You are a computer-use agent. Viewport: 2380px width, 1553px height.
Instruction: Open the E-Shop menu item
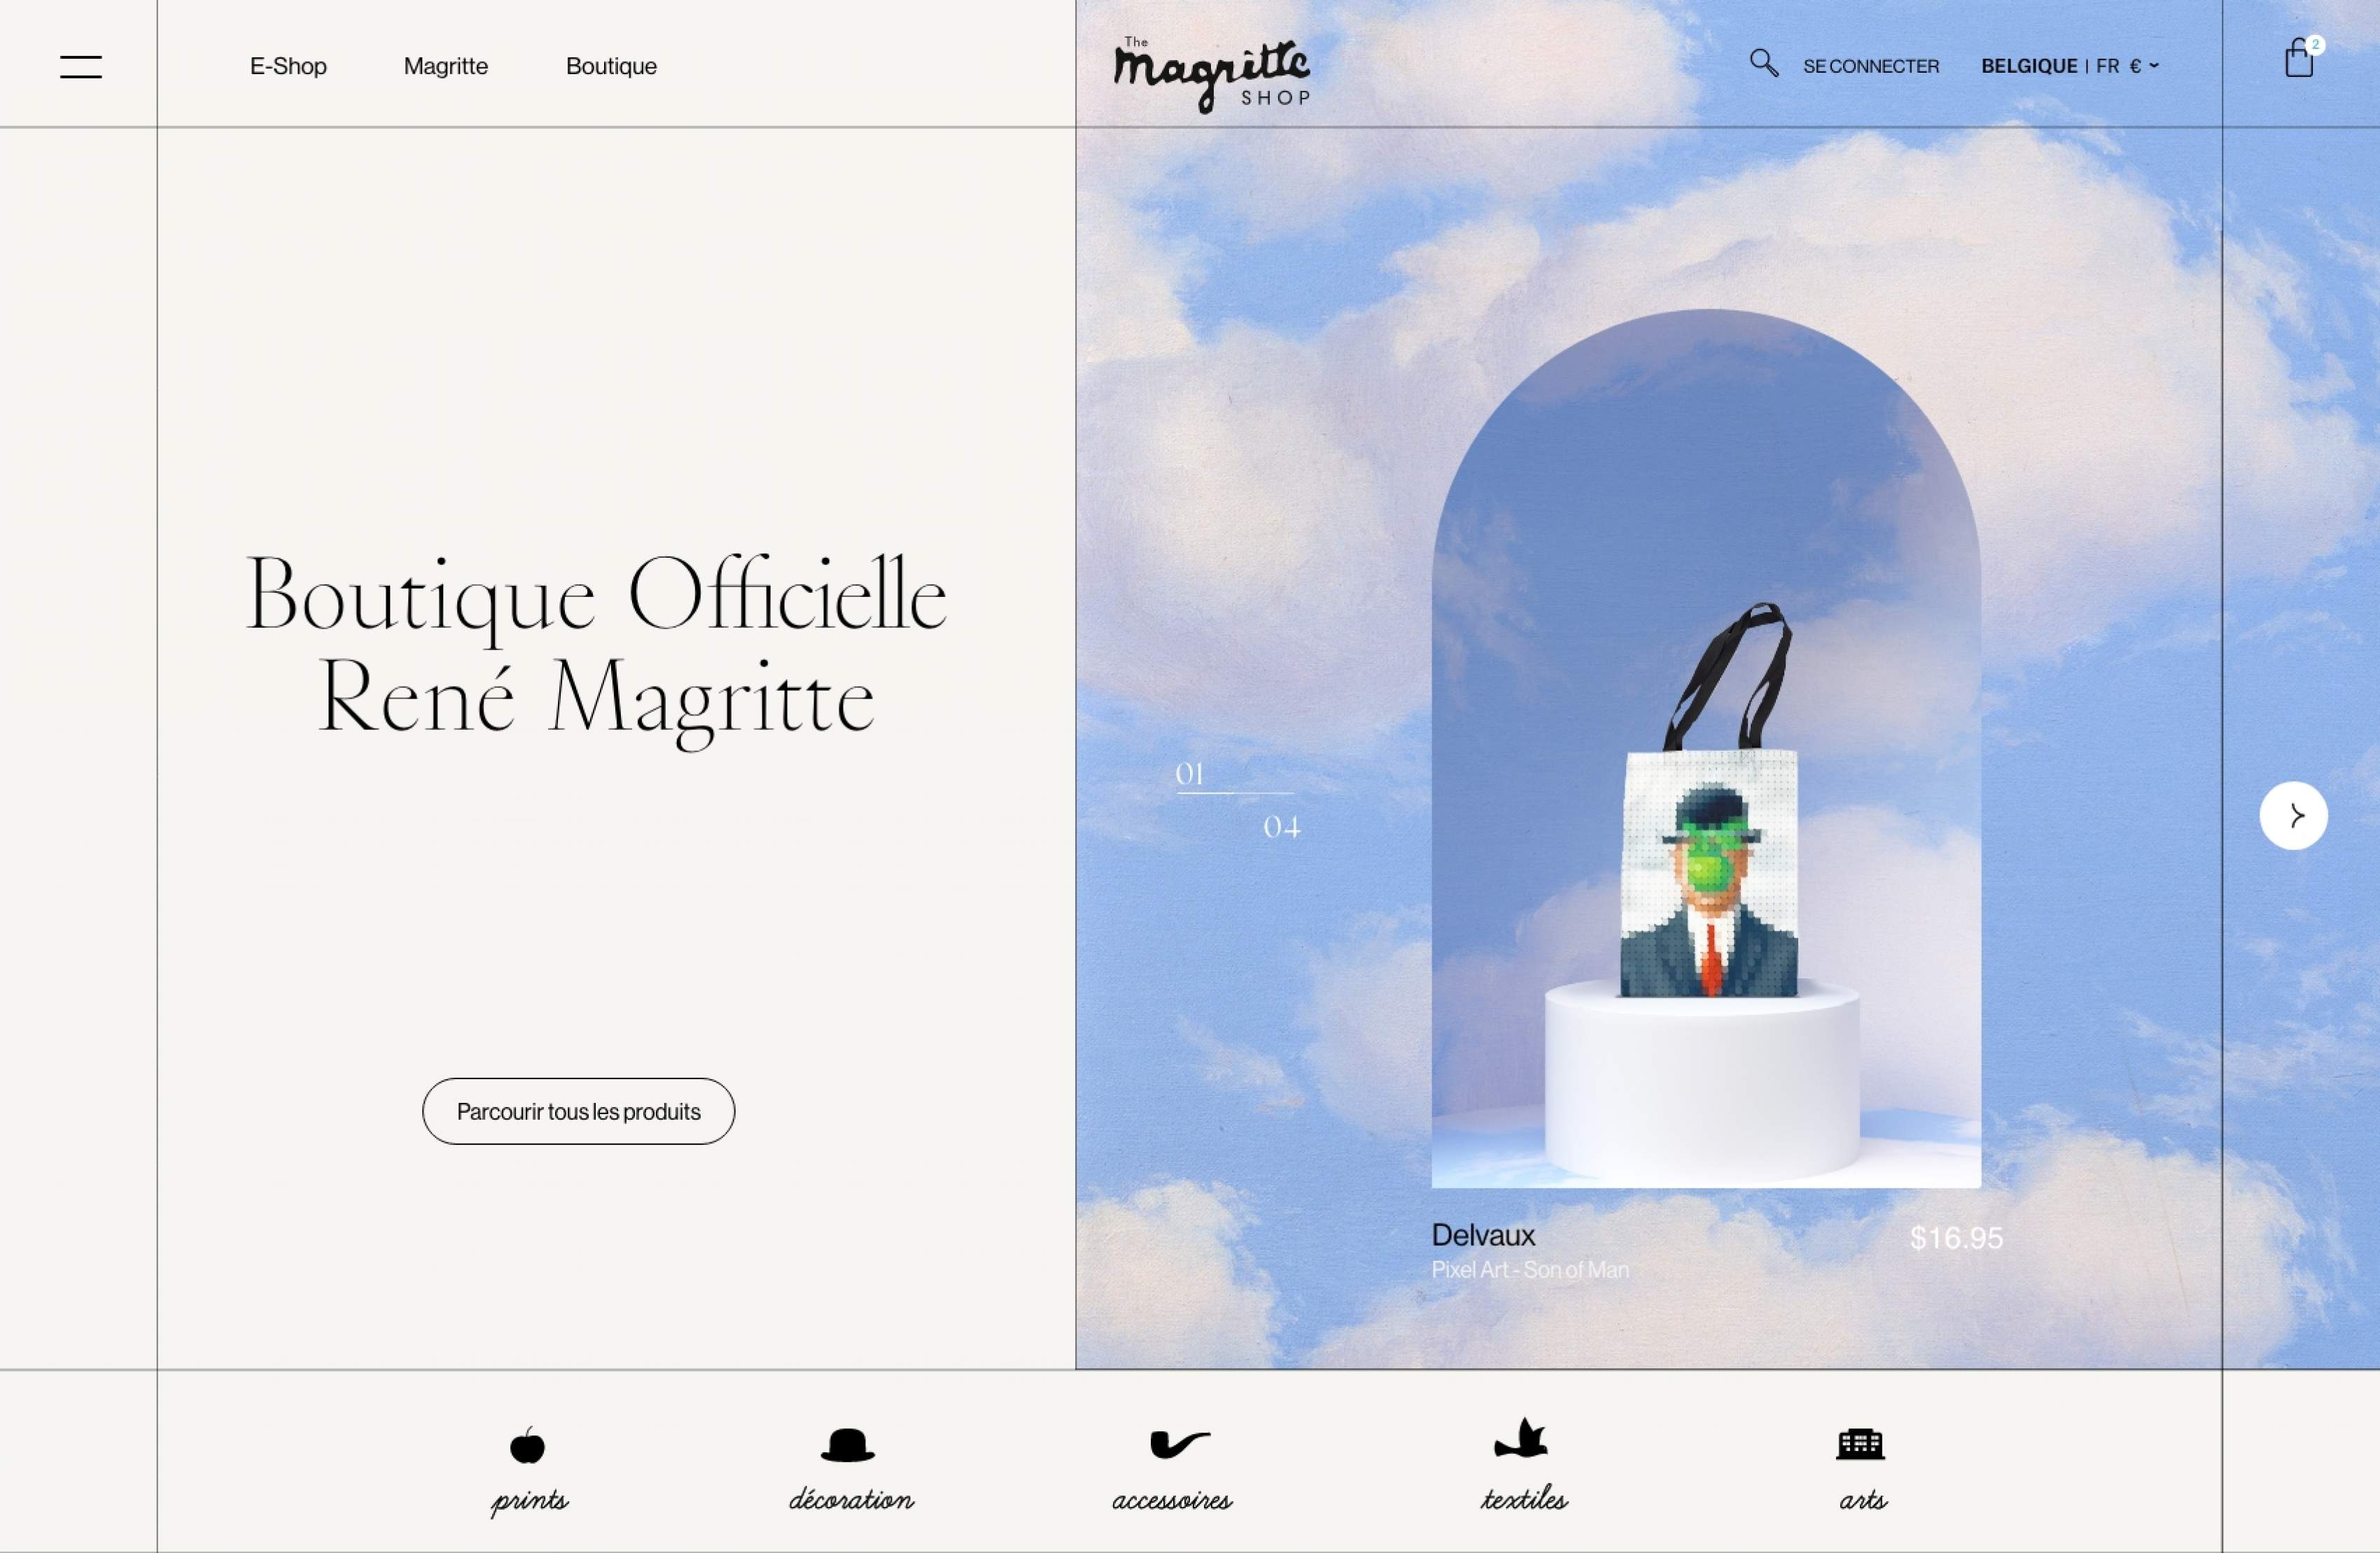click(288, 66)
